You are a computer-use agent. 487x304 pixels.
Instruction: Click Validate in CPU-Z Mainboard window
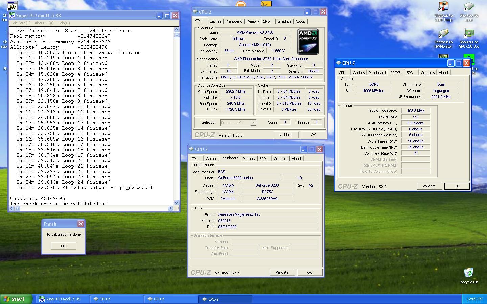(x=282, y=272)
